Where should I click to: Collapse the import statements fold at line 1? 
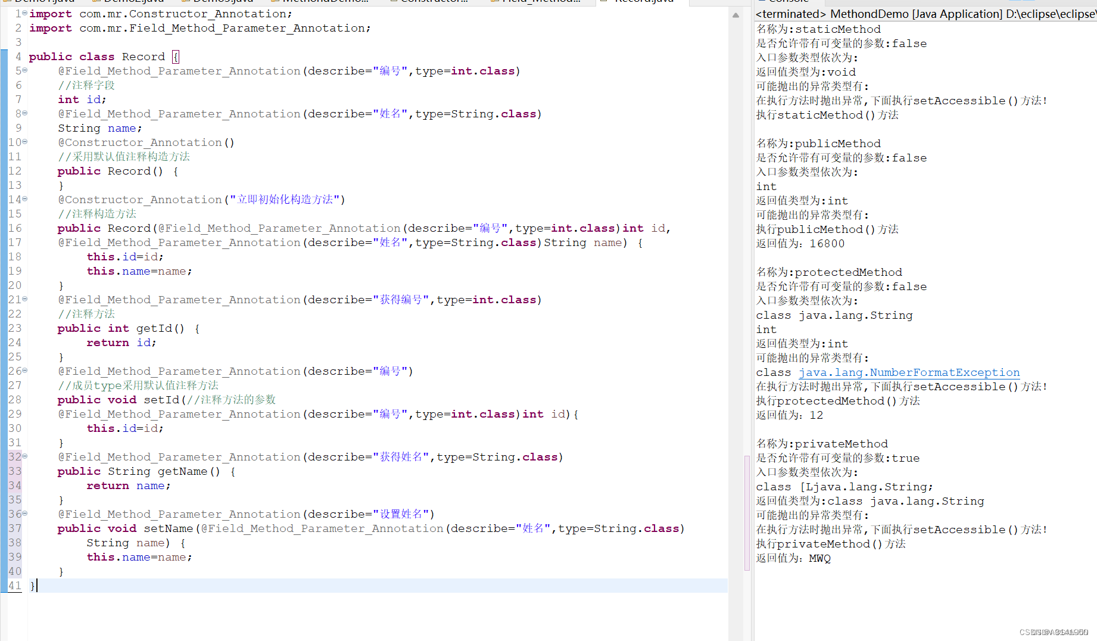(x=24, y=13)
